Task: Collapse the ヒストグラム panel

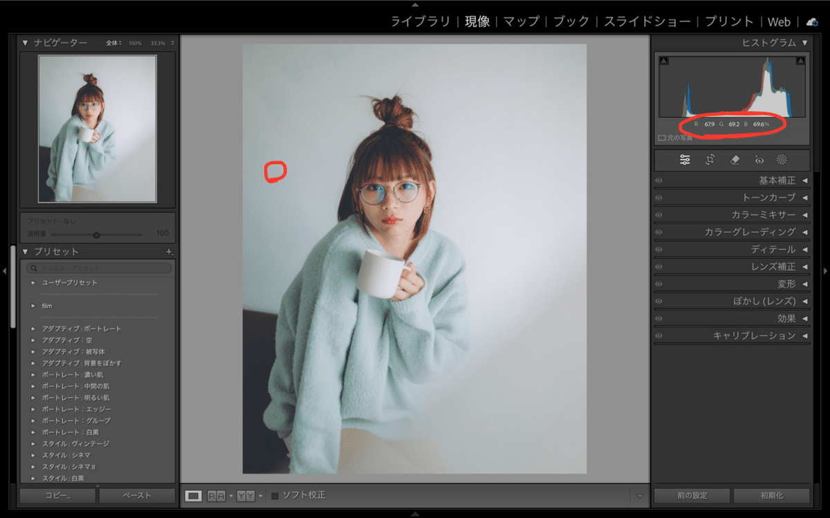Action: pyautogui.click(x=804, y=43)
